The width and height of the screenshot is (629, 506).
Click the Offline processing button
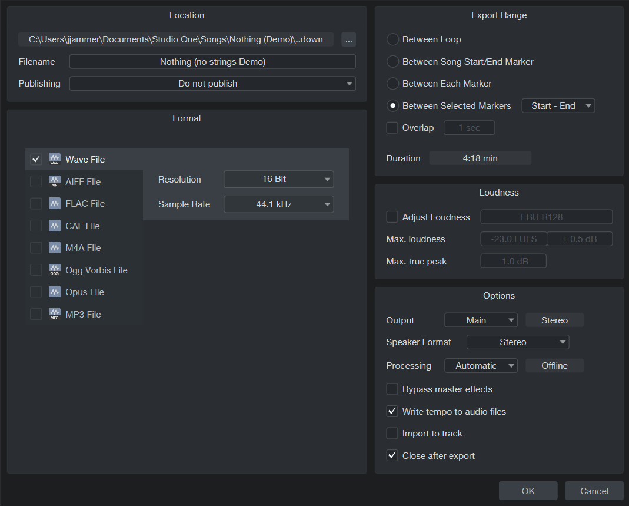coord(554,365)
